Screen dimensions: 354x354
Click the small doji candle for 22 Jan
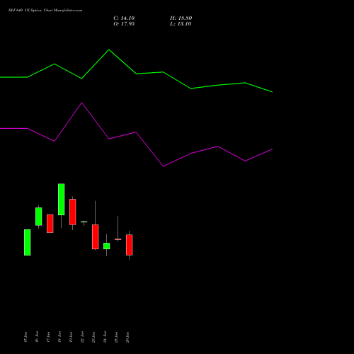(x=84, y=222)
